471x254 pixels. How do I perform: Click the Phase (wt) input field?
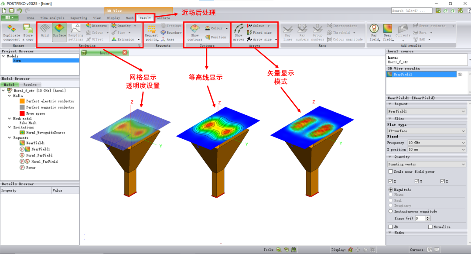tap(420, 218)
